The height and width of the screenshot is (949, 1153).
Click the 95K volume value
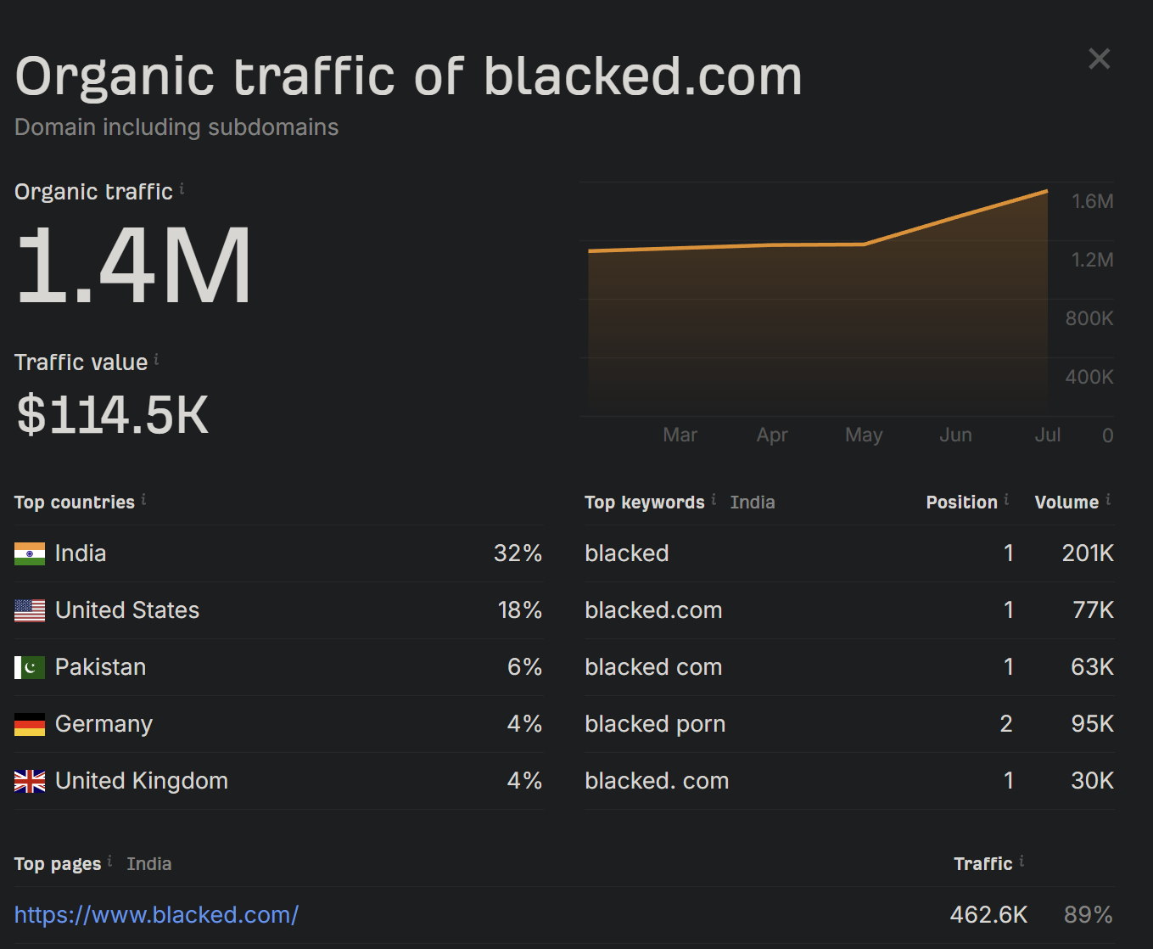pos(1092,724)
